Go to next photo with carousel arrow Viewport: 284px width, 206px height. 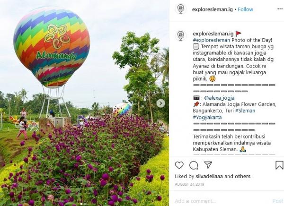[x=160, y=103]
